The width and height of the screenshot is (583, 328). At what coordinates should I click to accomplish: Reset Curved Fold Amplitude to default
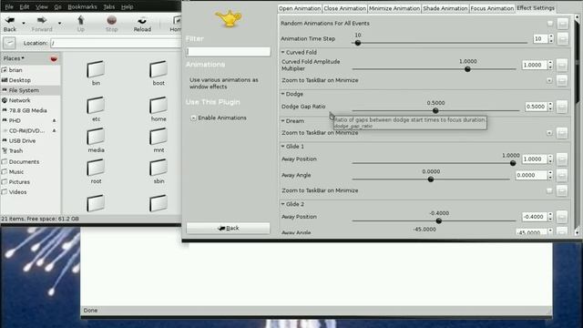(562, 65)
